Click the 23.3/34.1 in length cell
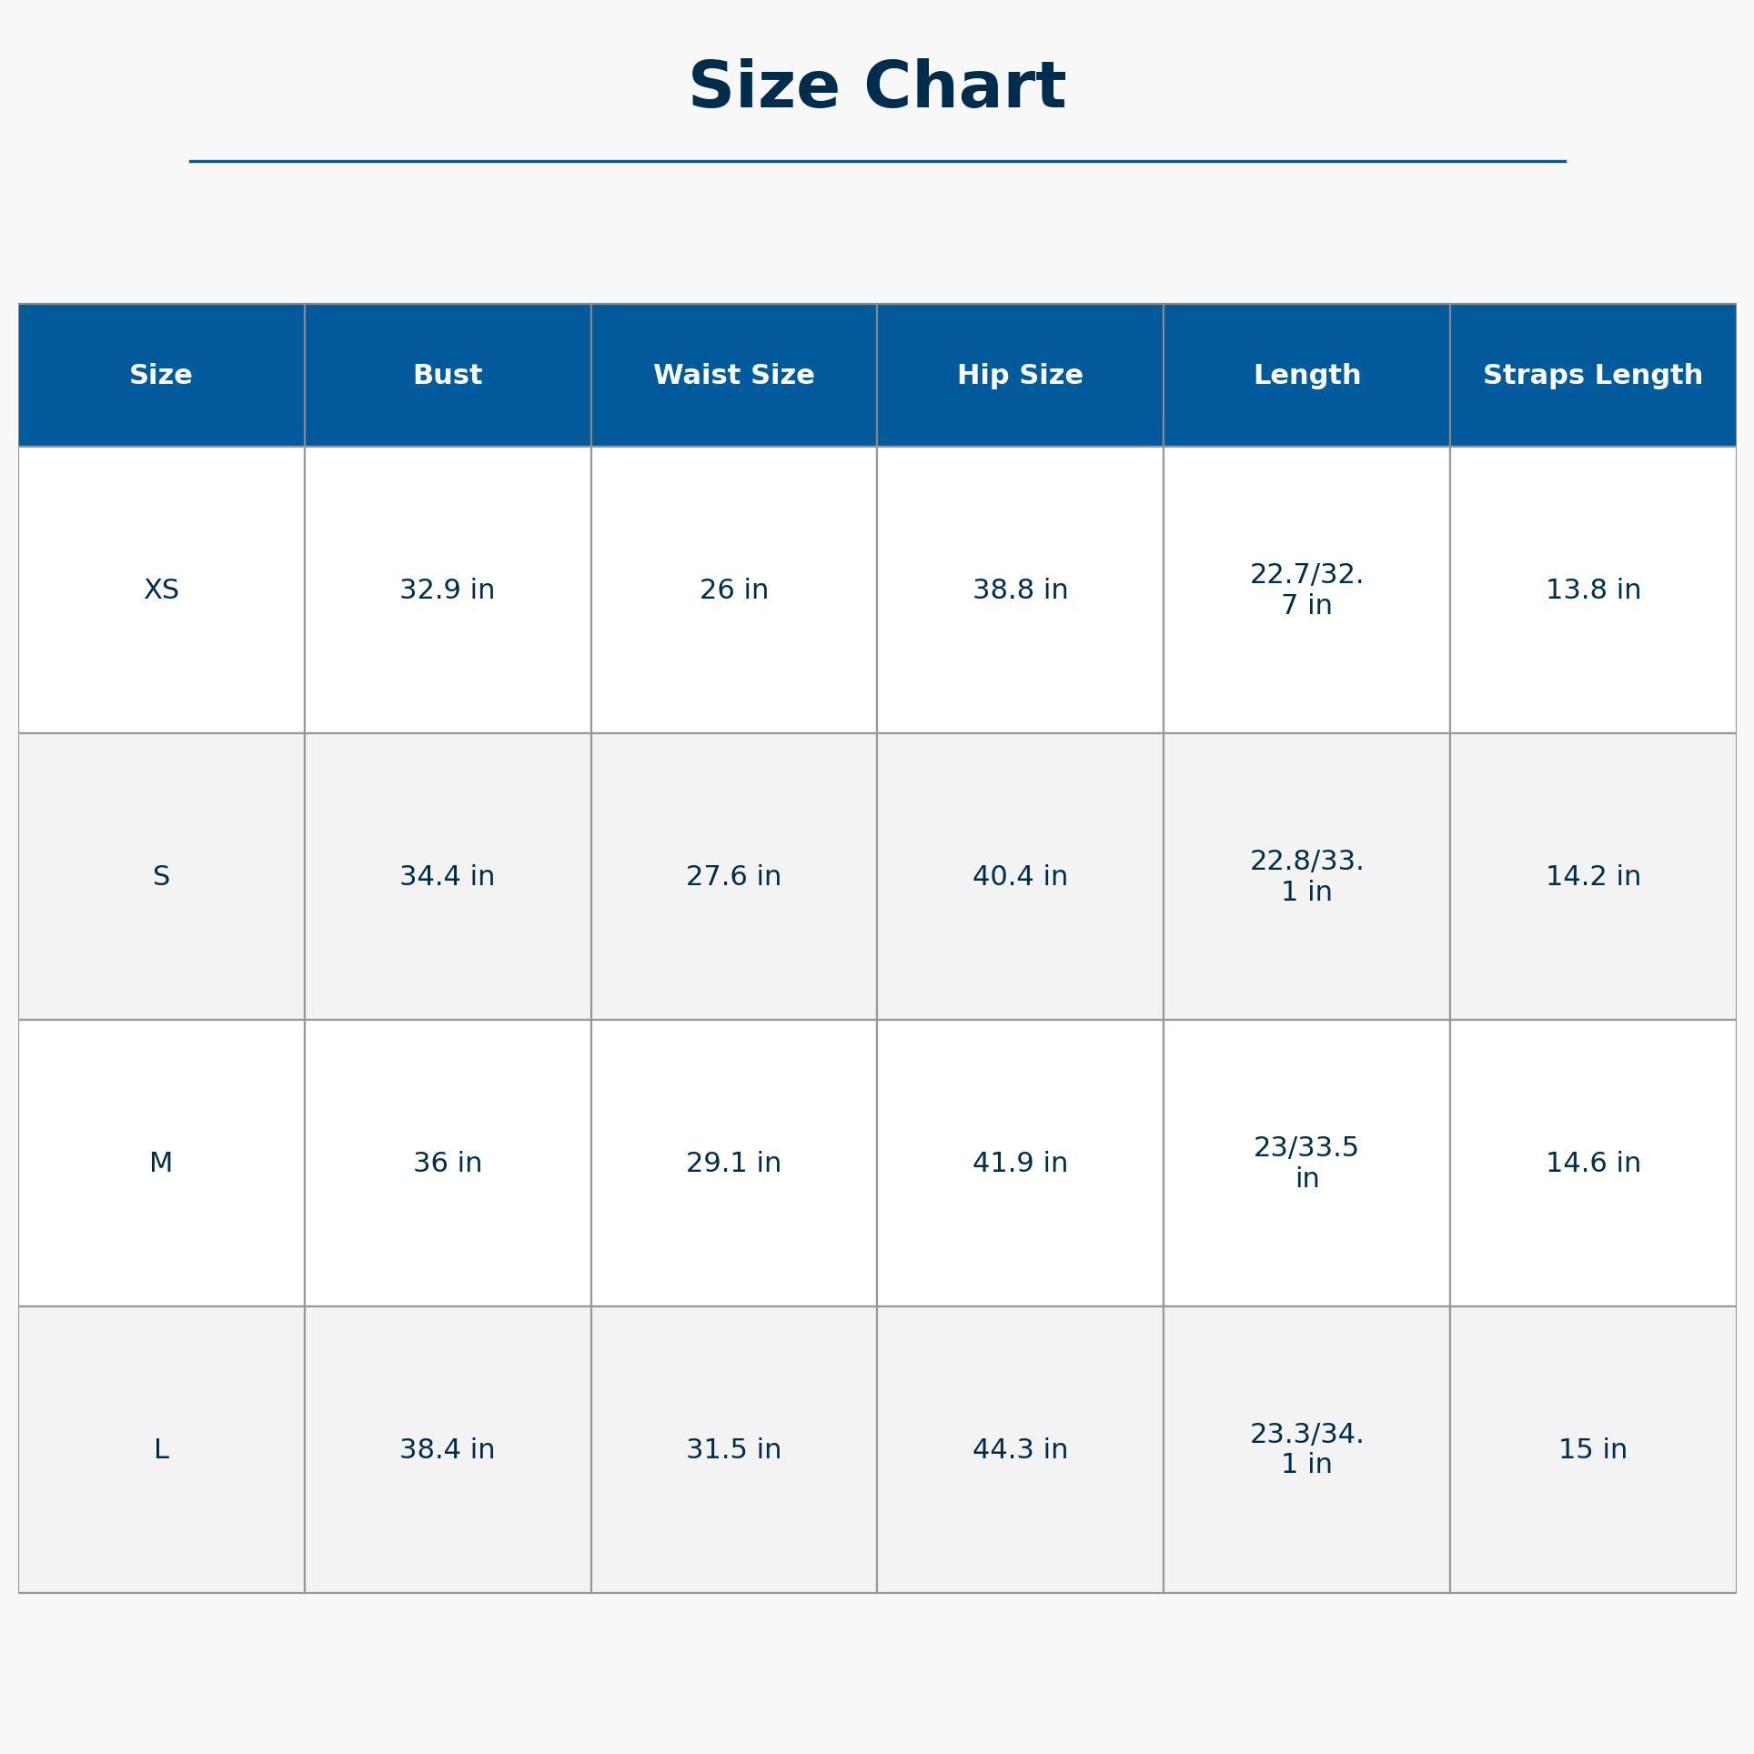The height and width of the screenshot is (1754, 1754). click(1306, 1449)
